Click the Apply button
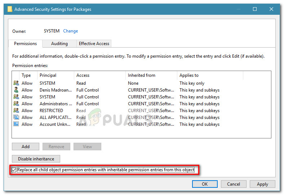The width and height of the screenshot is (284, 195). point(262,184)
